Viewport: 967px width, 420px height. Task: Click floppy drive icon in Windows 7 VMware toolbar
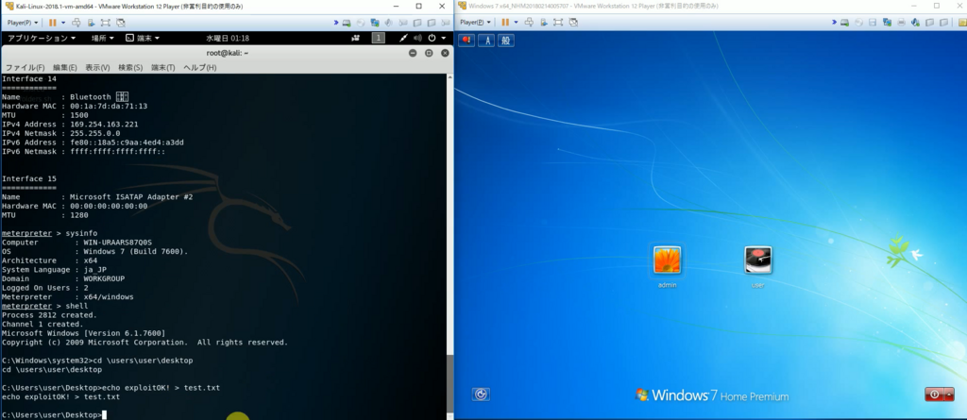coord(873,23)
